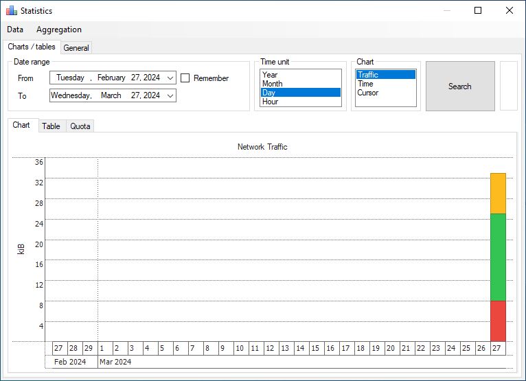The image size is (526, 381).
Task: Click the partially visible button beside Search
Action: pos(509,86)
